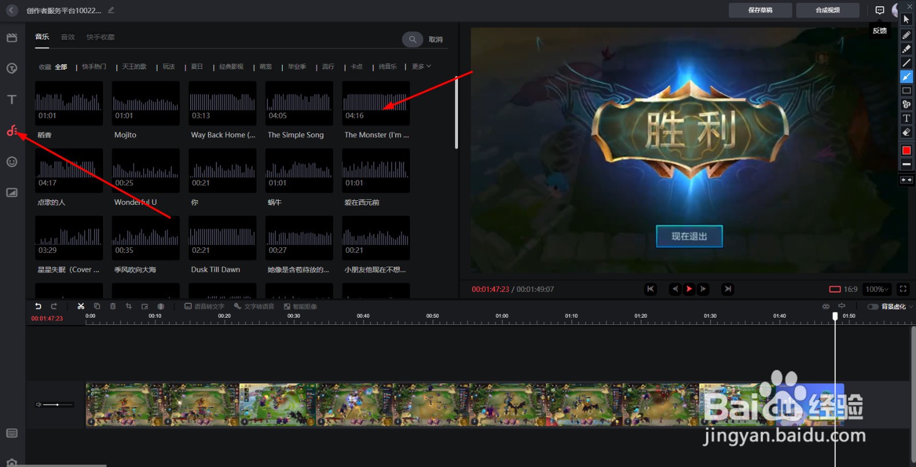
Task: Toggle fullscreen preview icon
Action: 903,289
